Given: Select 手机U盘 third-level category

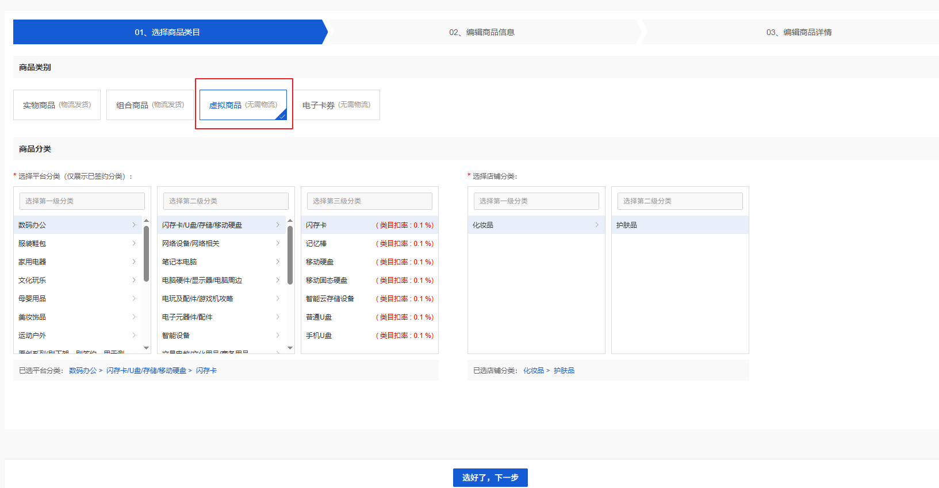Looking at the screenshot, I should click(370, 335).
